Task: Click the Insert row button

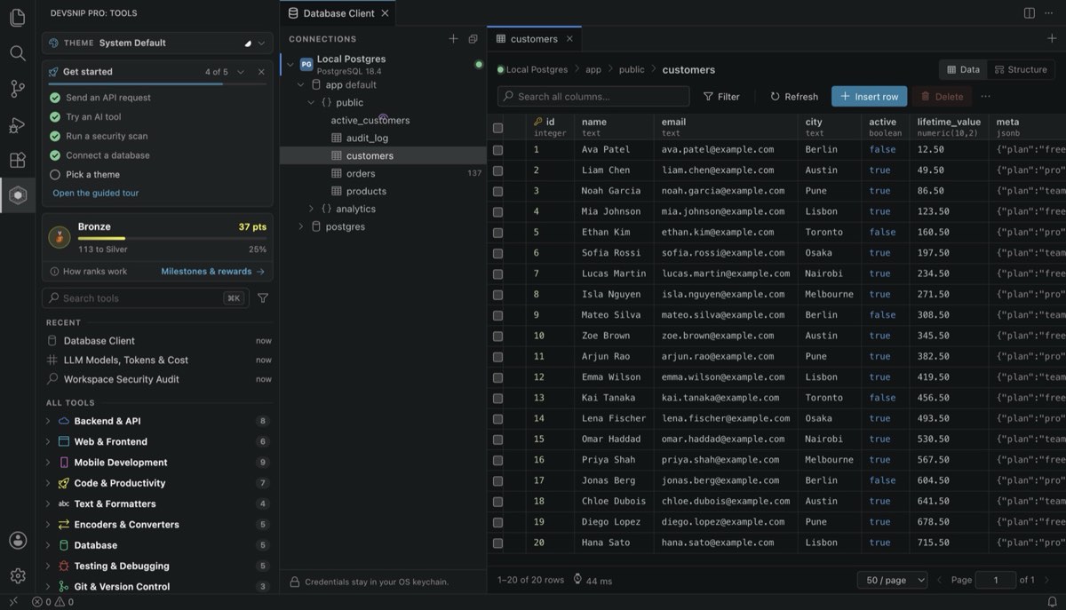Action: (870, 97)
